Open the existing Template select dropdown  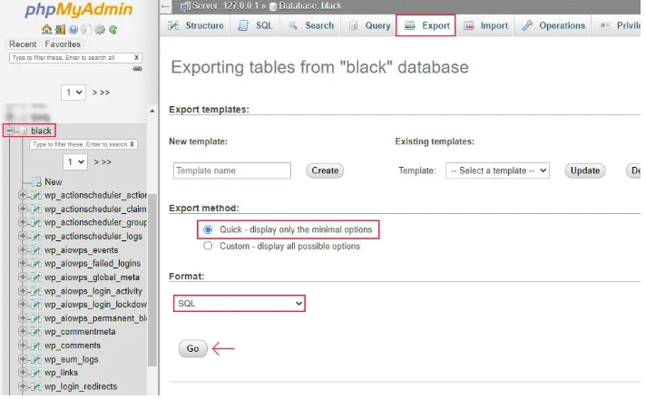click(497, 170)
